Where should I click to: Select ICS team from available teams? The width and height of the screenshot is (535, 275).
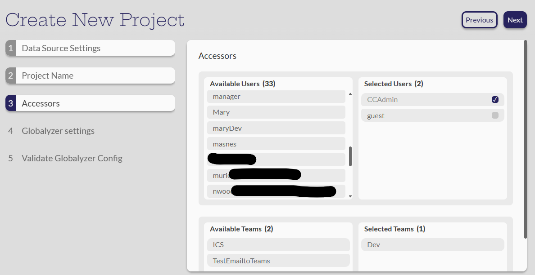(x=278, y=245)
